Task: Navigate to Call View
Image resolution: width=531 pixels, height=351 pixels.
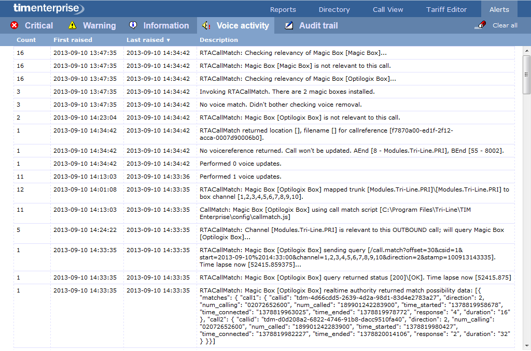Action: click(x=387, y=9)
